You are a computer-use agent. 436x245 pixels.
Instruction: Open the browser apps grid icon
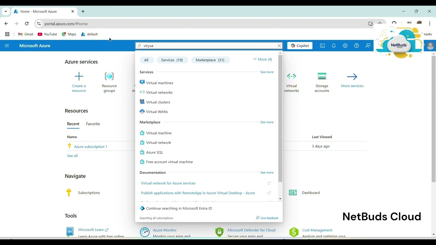point(7,34)
